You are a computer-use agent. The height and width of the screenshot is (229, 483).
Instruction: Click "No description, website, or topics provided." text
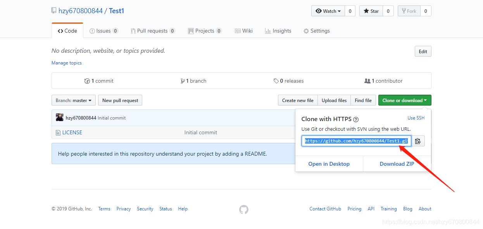pyautogui.click(x=108, y=51)
